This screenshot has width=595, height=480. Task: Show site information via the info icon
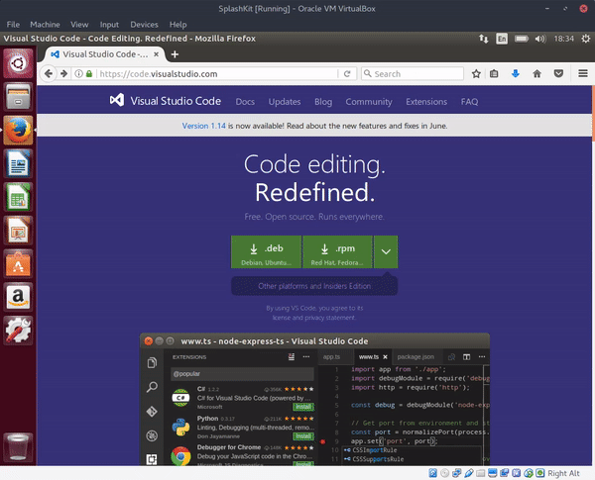78,74
